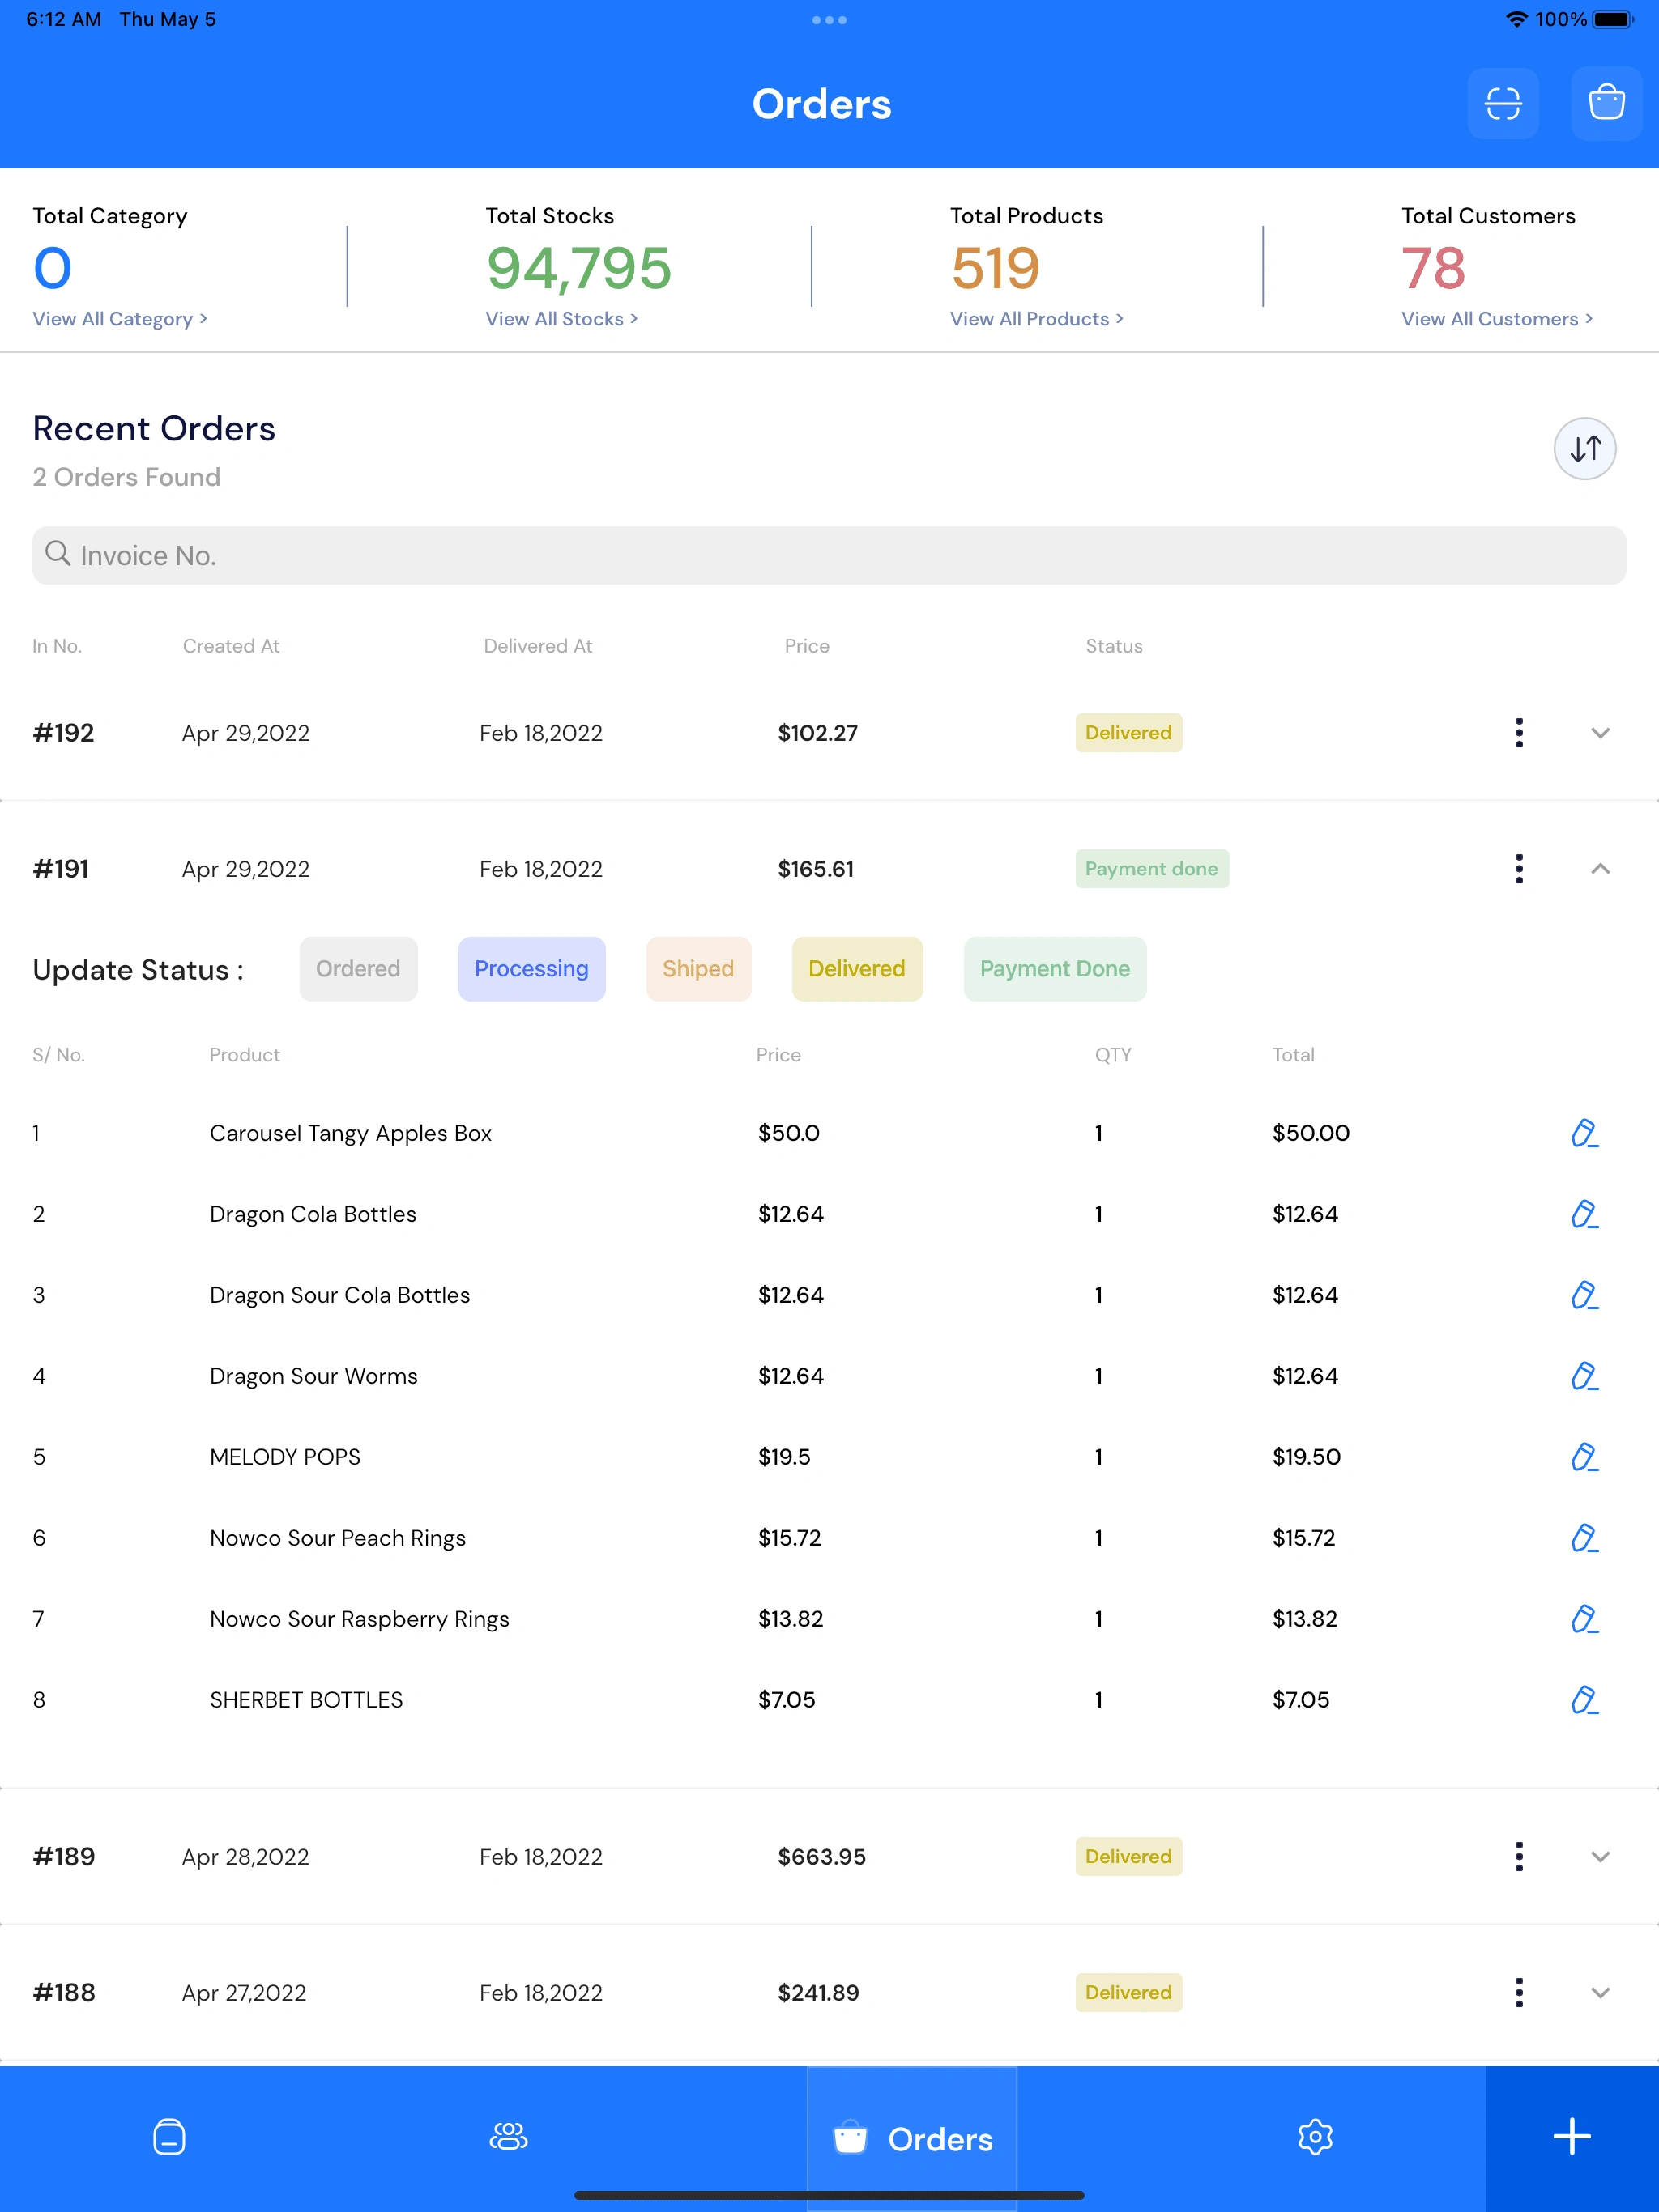This screenshot has width=1659, height=2212.
Task: Set order status to Shiped
Action: click(x=697, y=969)
